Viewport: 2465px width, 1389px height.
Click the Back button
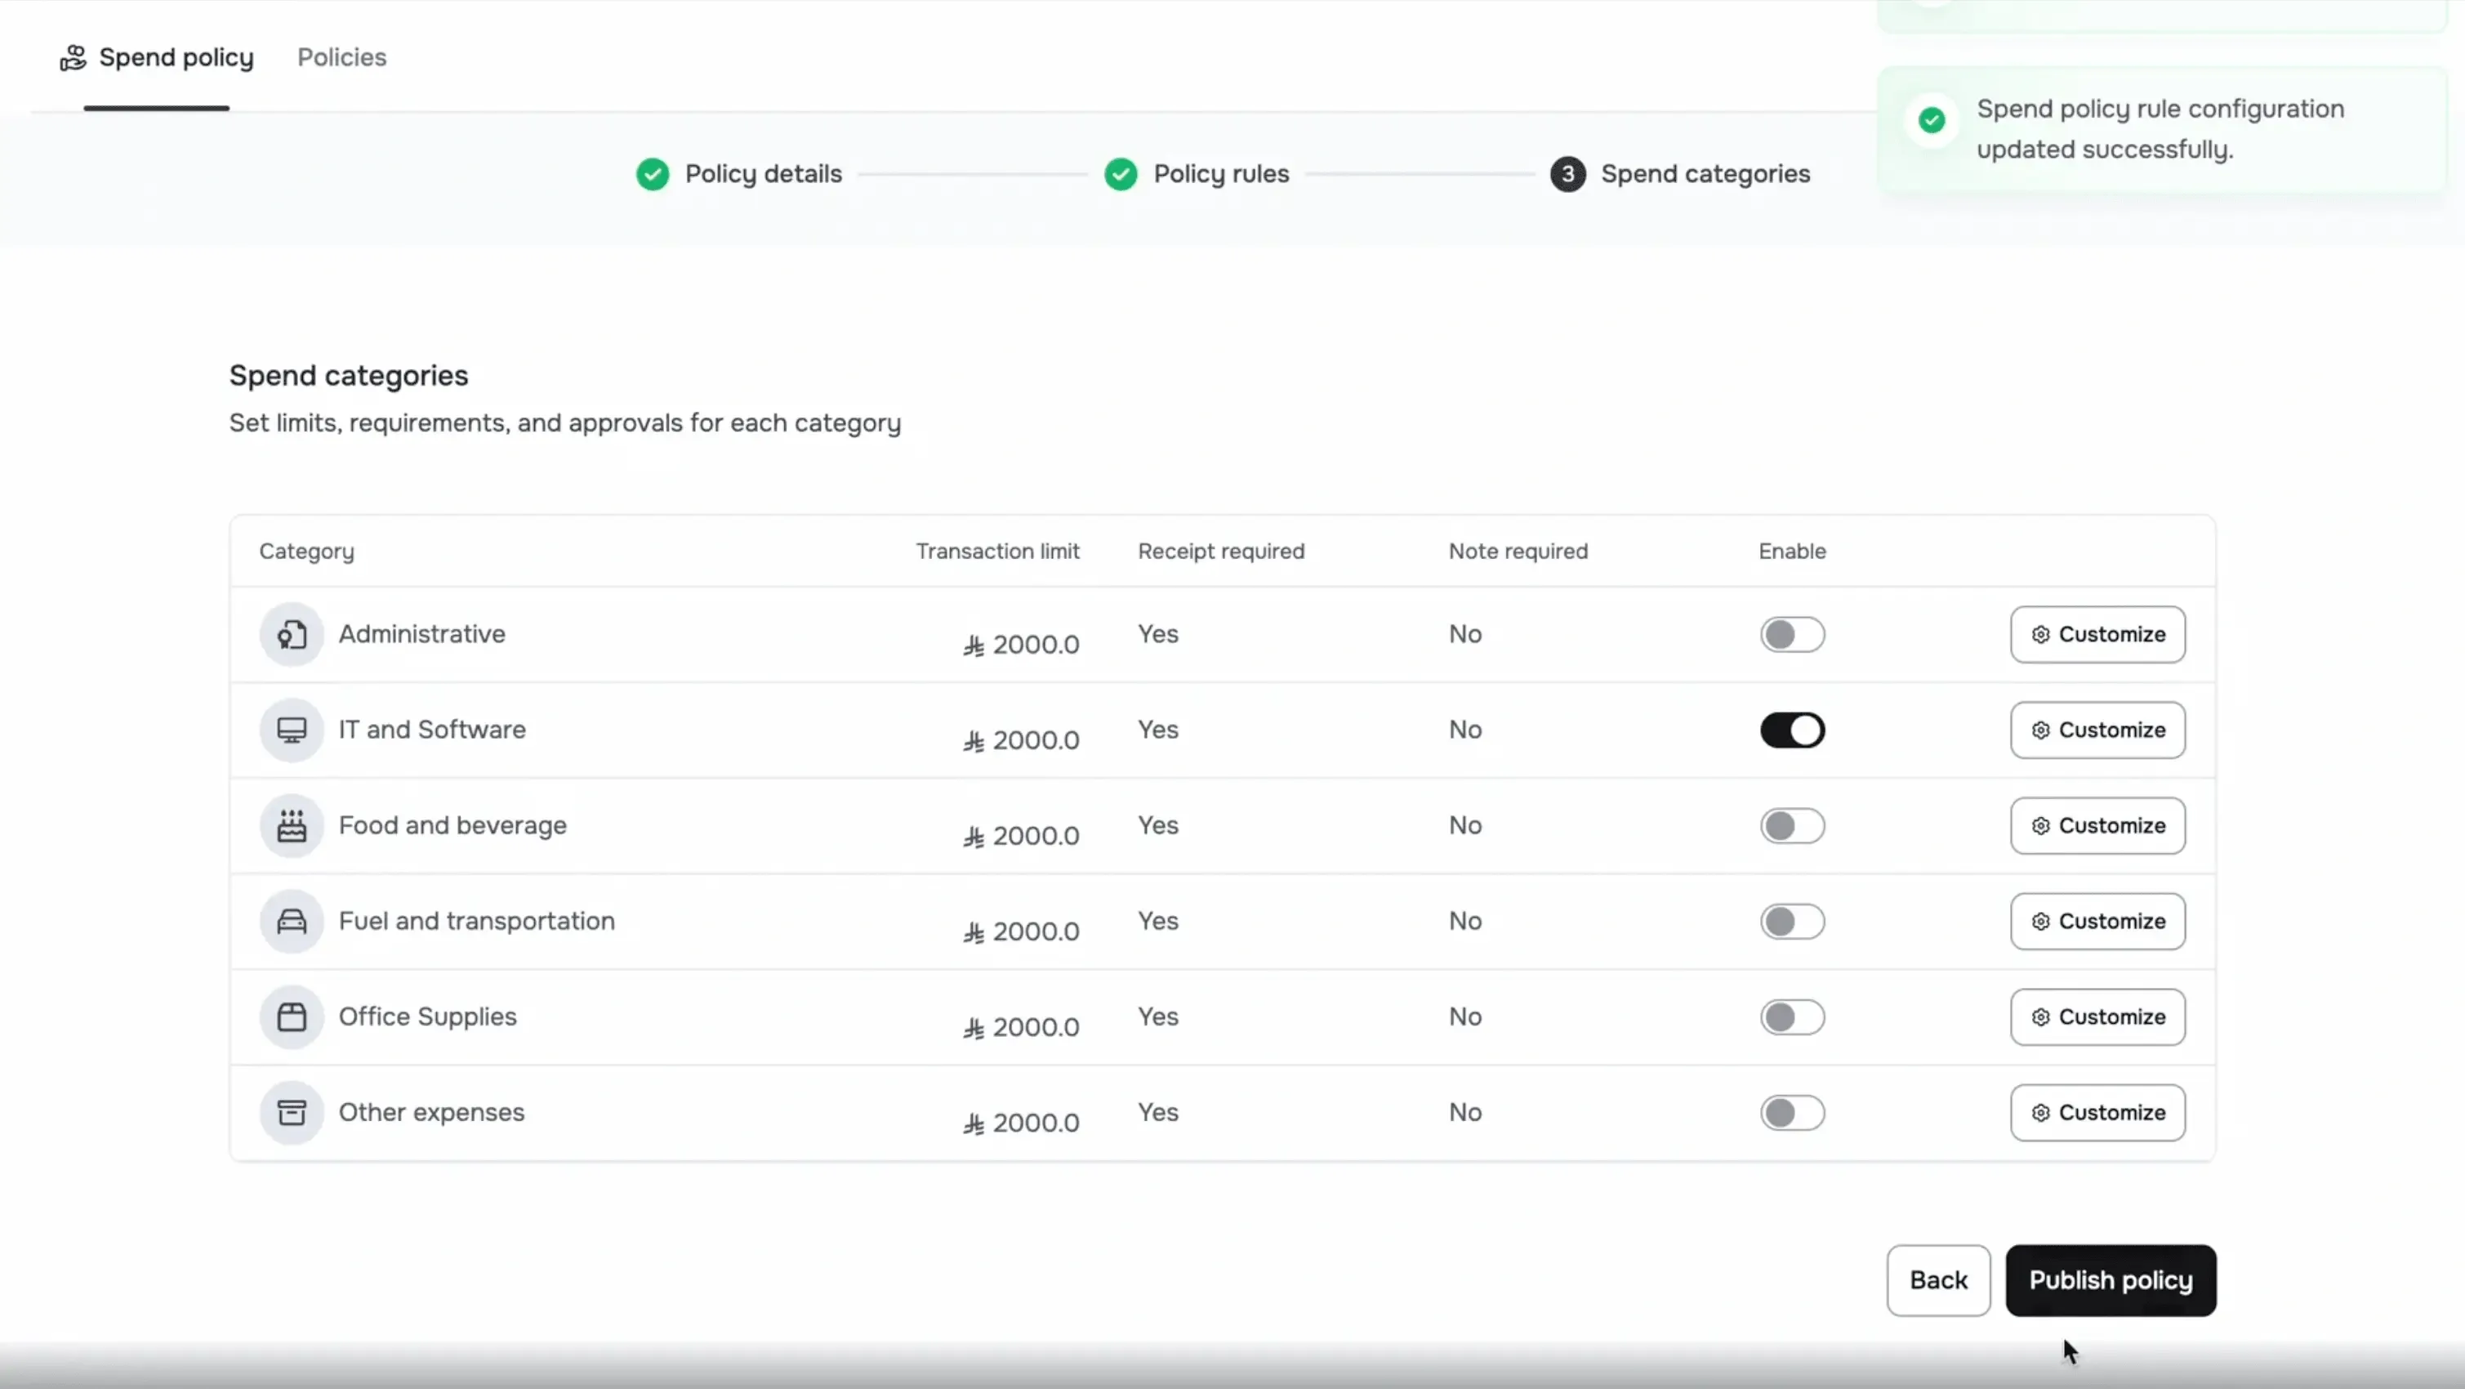1937,1280
